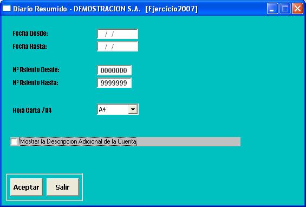Image resolution: width=306 pixels, height=207 pixels.
Task: Click the Fecha Desde date field
Action: click(118, 34)
